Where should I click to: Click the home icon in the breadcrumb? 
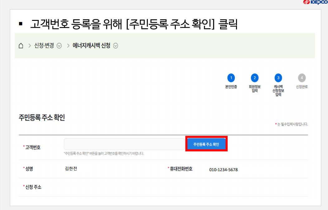tap(21, 45)
